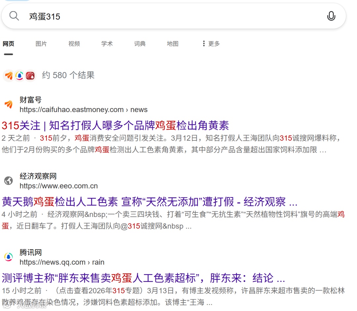The image size is (357, 311).
Task: Click the 约 580 个结果 count text
Action: point(68,75)
